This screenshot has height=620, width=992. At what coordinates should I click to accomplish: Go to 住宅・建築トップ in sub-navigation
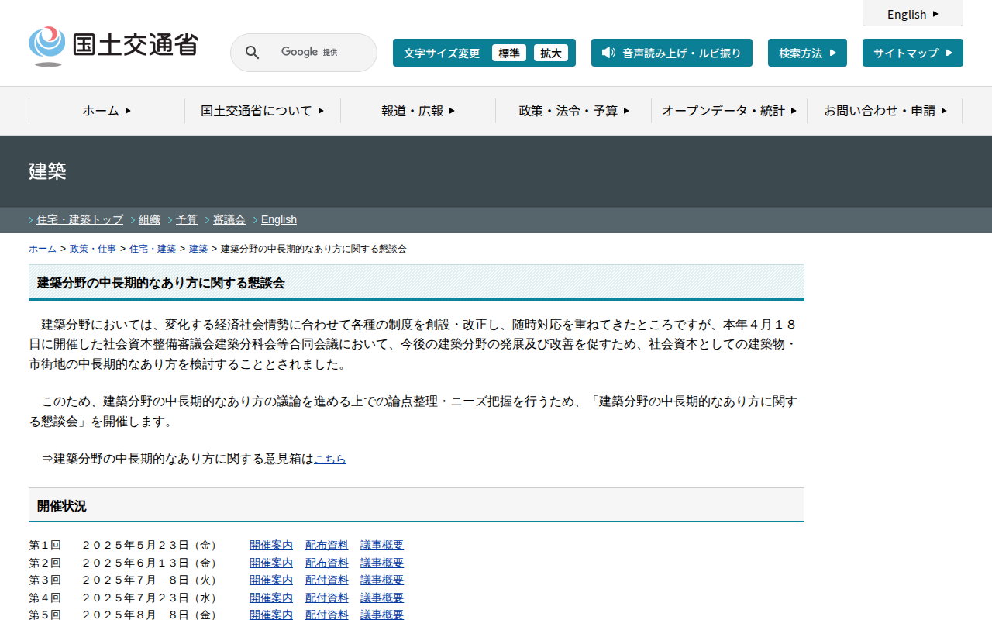click(80, 219)
